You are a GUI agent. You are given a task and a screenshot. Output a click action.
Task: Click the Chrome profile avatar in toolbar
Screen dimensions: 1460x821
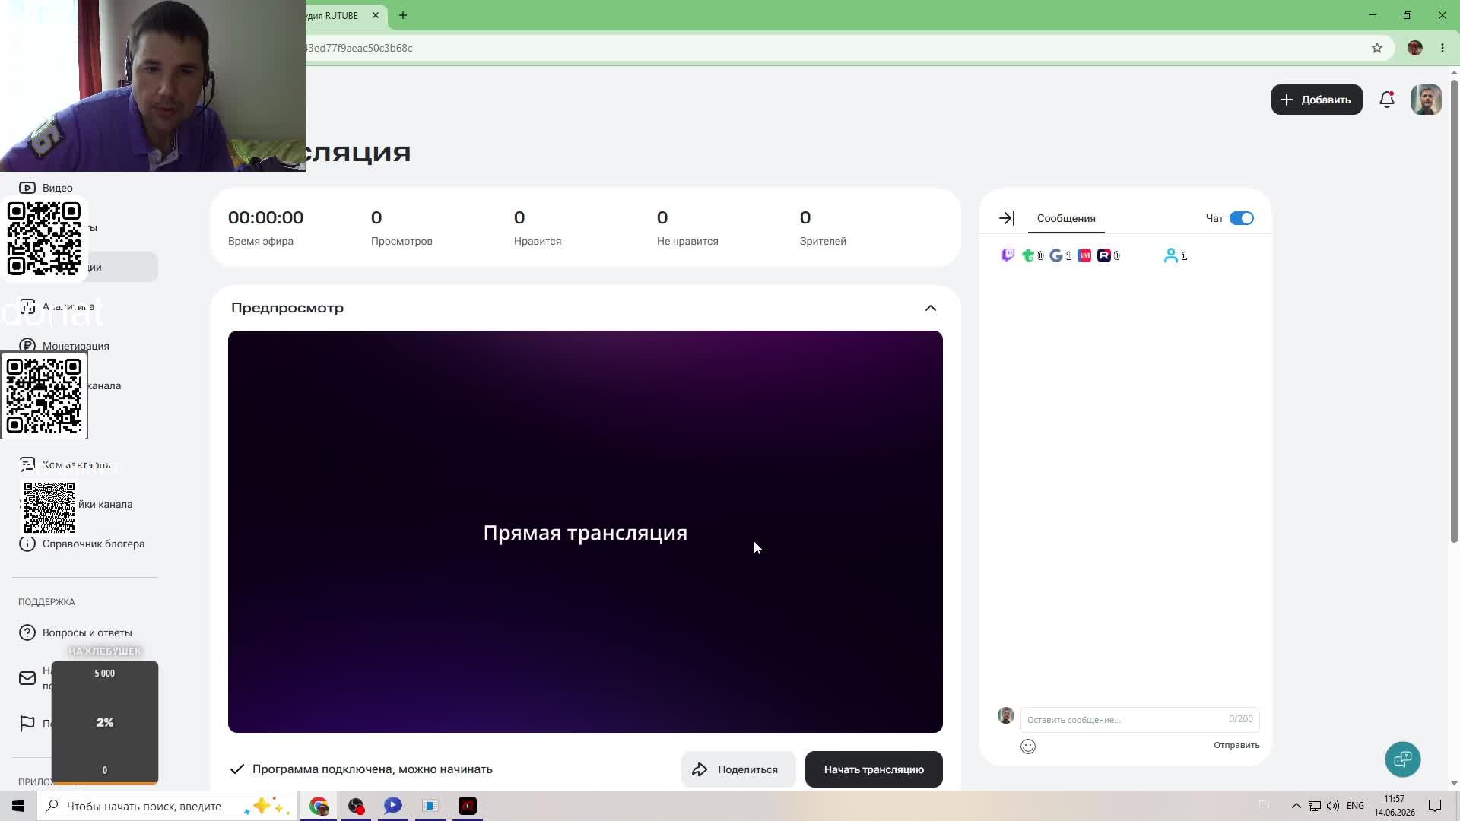(x=1415, y=48)
